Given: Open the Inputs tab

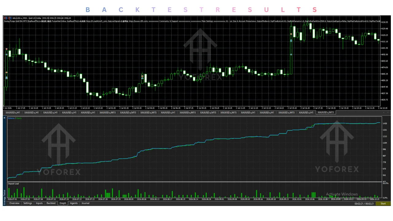Looking at the screenshot, I should point(39,203).
